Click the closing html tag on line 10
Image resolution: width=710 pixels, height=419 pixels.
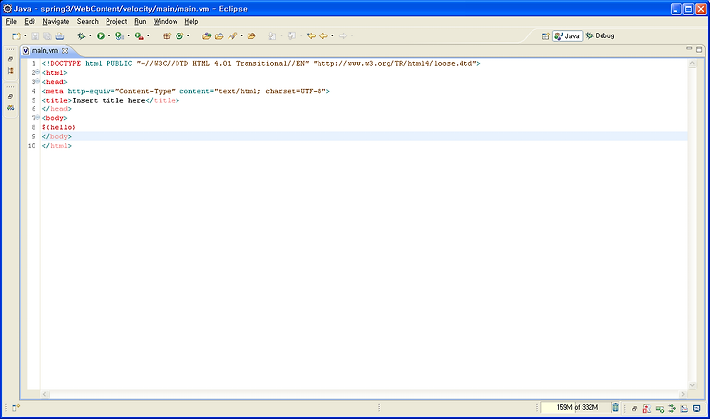(x=56, y=146)
